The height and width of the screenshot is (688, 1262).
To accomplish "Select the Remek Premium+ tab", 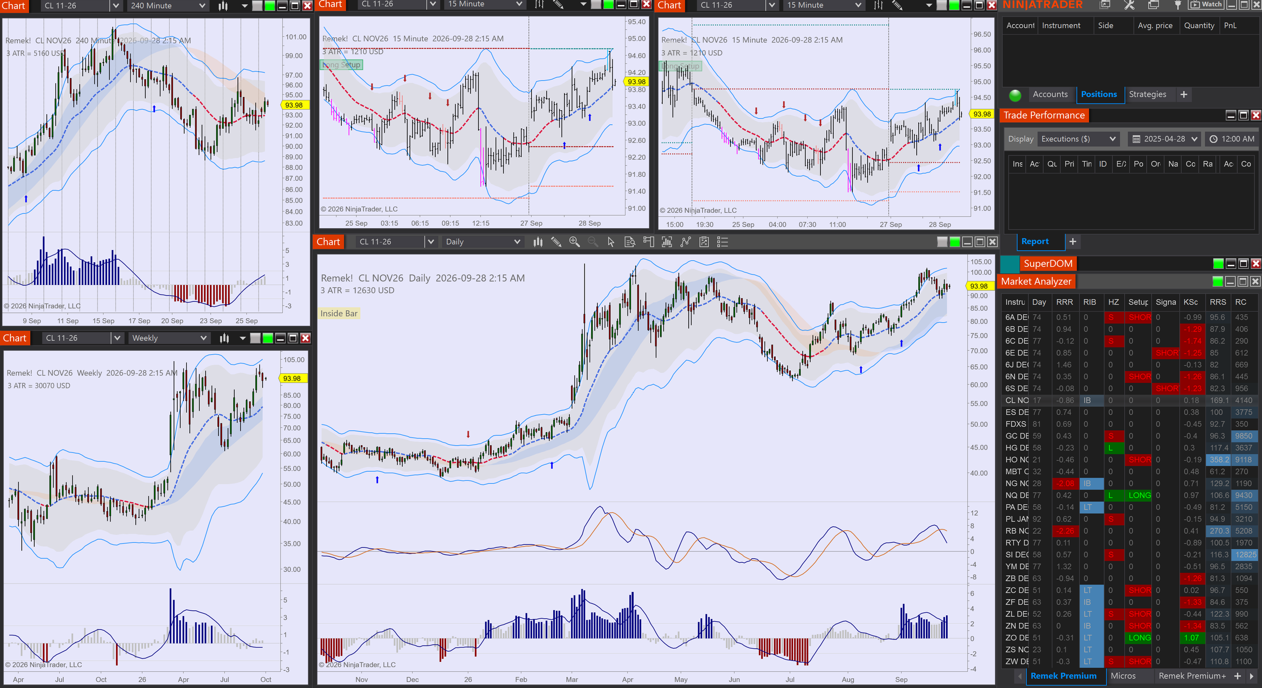I will coord(1192,676).
